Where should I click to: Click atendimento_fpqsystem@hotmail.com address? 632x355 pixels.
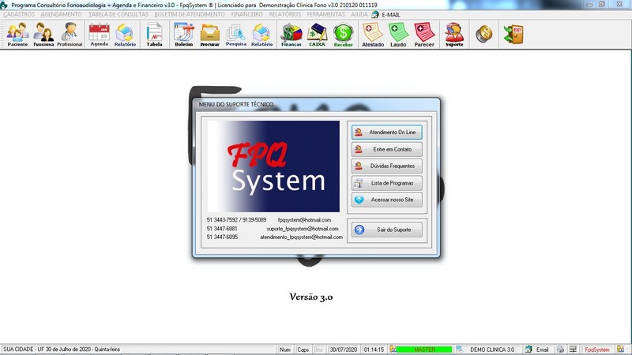pos(302,237)
